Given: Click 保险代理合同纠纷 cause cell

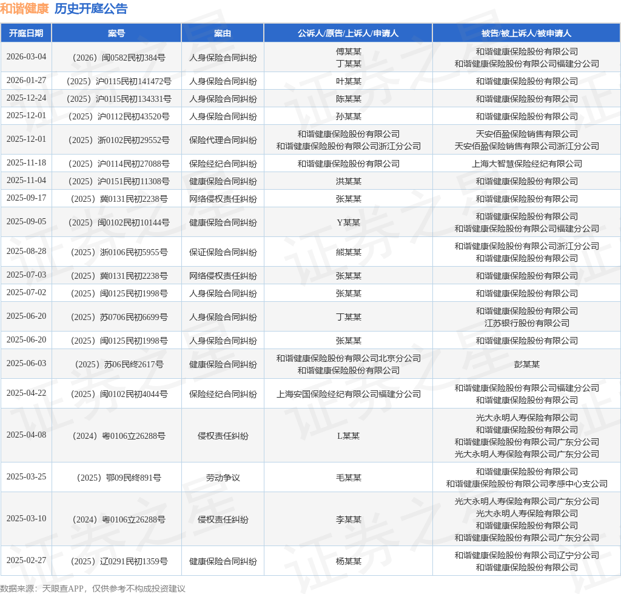Looking at the screenshot, I should point(223,140).
